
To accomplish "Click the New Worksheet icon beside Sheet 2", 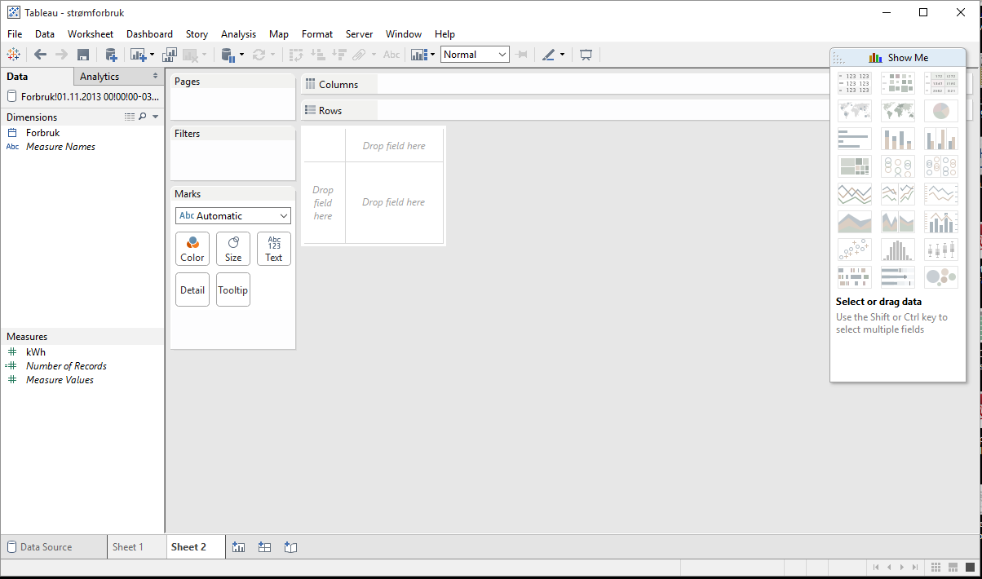I will 238,547.
